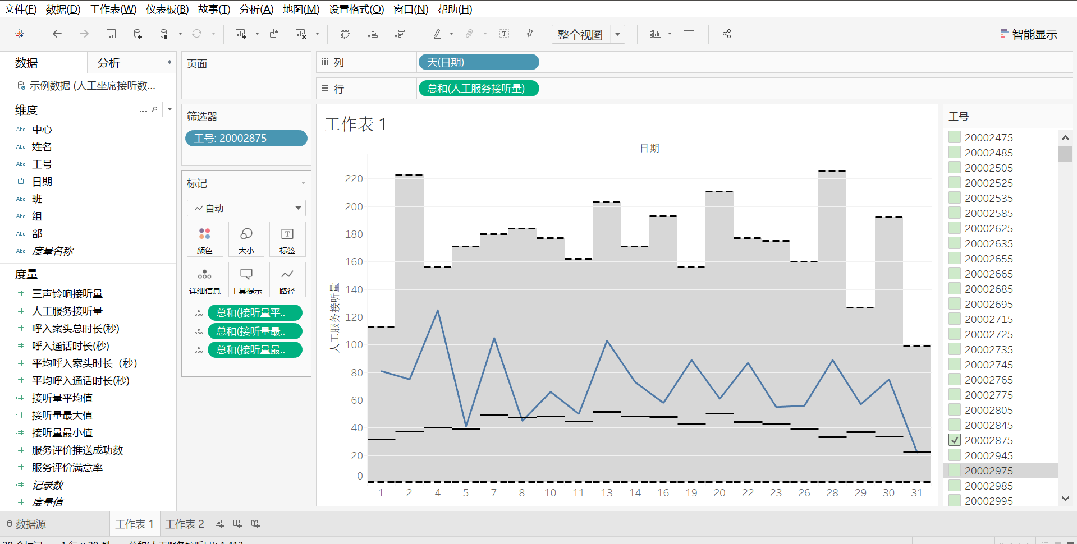This screenshot has width=1077, height=544.
Task: Open the show/hide cards dropdown arrow
Action: tap(670, 34)
